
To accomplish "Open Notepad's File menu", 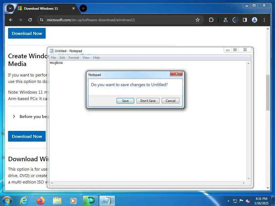I will pos(53,58).
